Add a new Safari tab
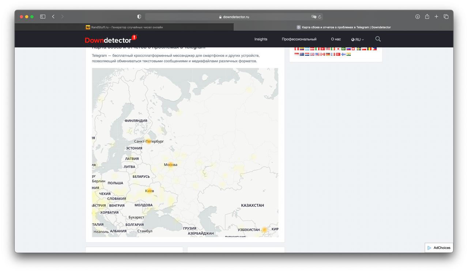Viewport: 468px width, 272px height. pos(436,17)
